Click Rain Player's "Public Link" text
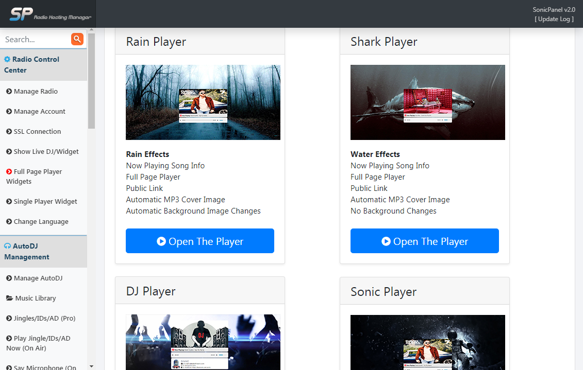 pos(144,188)
